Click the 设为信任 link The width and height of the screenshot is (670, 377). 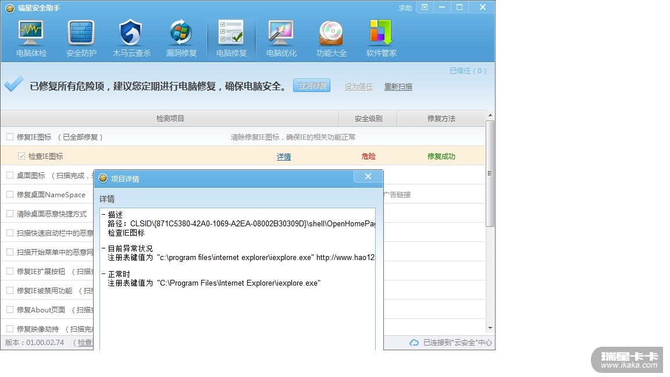[x=358, y=86]
